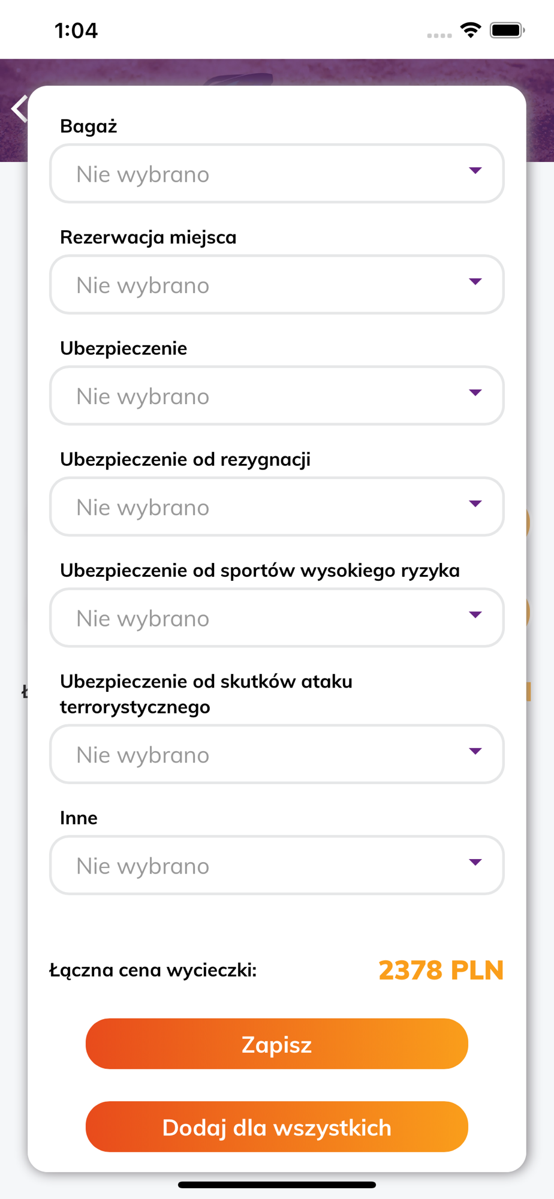Tap the clock time in status bar
This screenshot has width=554, height=1199.
[76, 31]
